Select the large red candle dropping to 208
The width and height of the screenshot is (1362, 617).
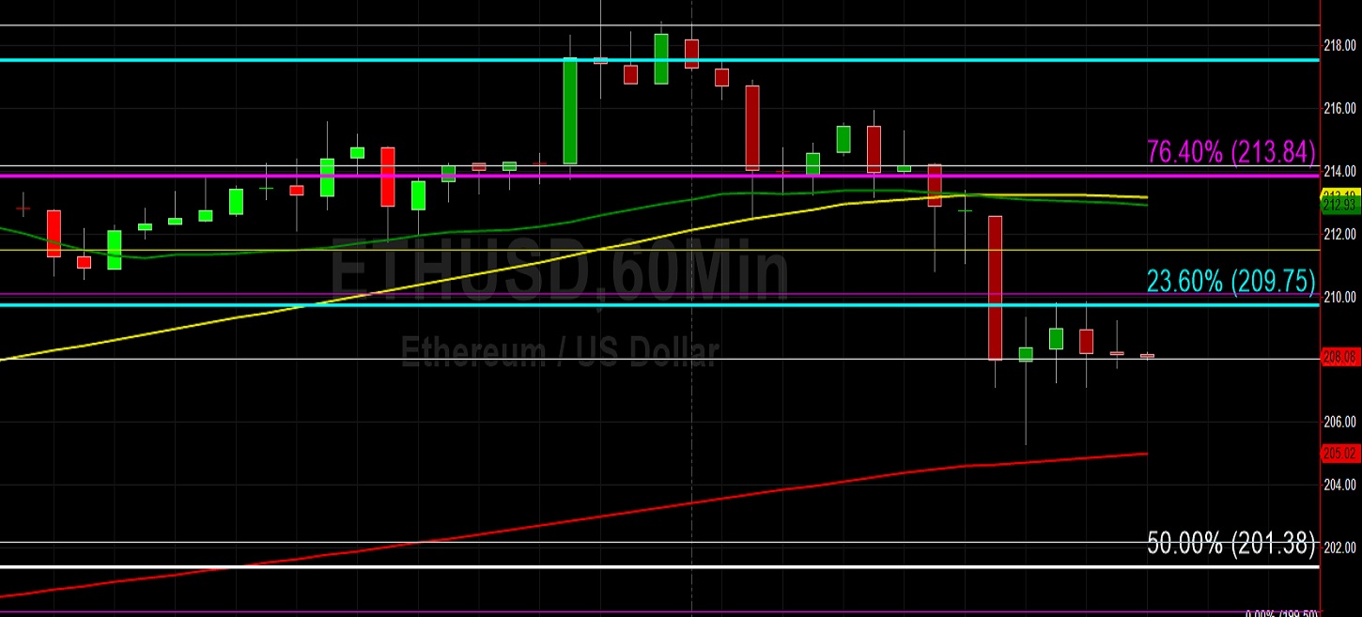[996, 287]
